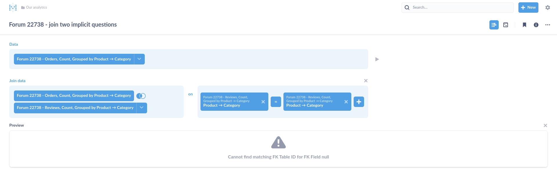The image size is (557, 170).
Task: Remove the left join condition field
Action: pos(263,102)
